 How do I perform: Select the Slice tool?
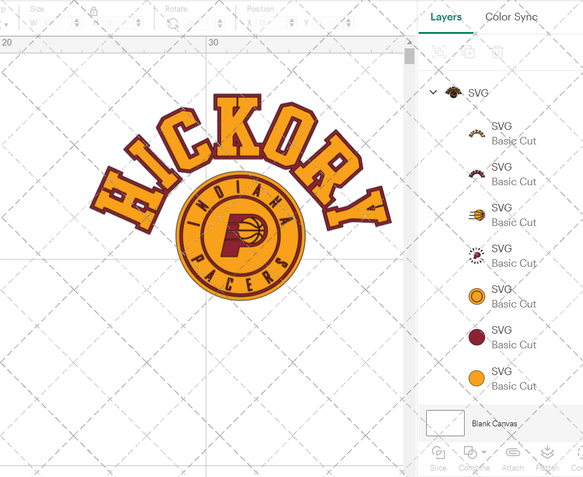(x=438, y=458)
